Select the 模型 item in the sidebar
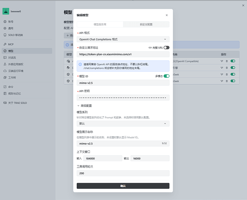Viewport: 247px width, 200px height. 27,51
